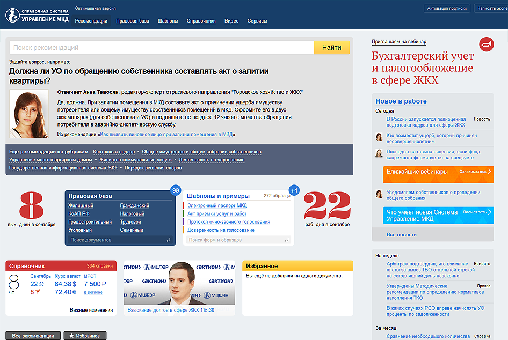Open the Что умеет новая Система banner
The image size is (508, 340).
pos(438,215)
